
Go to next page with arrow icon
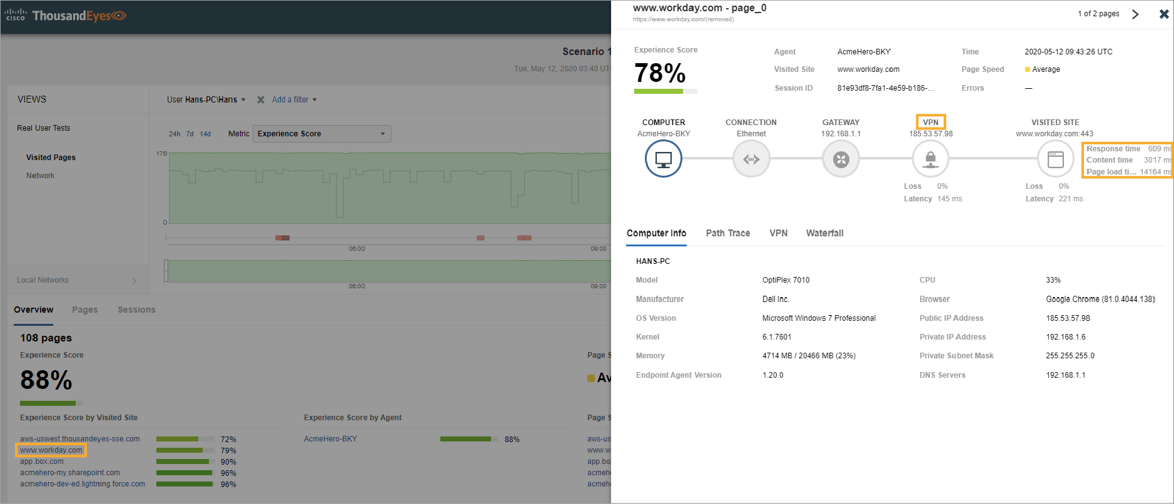[x=1135, y=14]
